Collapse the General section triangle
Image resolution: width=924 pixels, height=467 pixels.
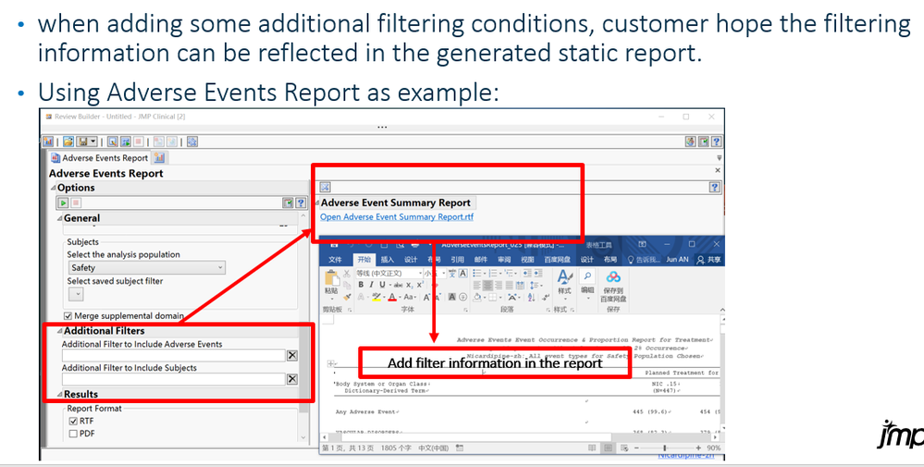point(59,218)
